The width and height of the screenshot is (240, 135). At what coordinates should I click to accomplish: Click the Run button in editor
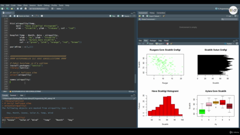pyautogui.click(x=112, y=16)
